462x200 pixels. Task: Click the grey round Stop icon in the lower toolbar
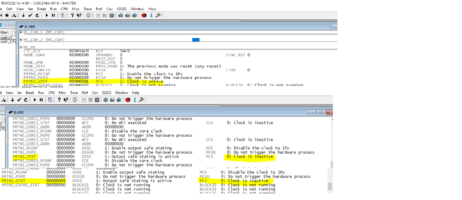pos(74,100)
